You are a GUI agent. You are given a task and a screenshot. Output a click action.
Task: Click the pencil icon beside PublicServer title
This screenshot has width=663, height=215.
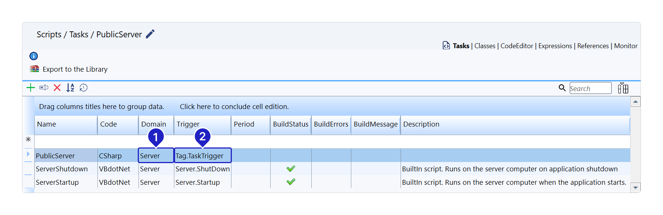tap(150, 34)
